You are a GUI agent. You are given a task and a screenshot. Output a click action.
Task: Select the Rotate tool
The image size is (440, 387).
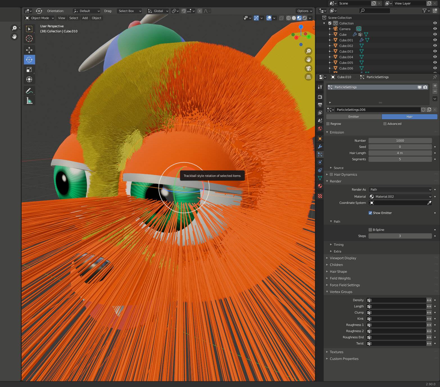click(x=29, y=60)
